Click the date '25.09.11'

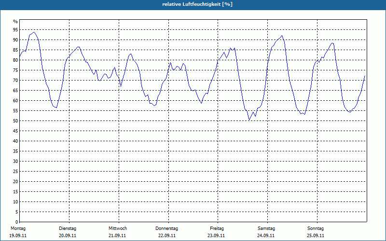(316, 236)
